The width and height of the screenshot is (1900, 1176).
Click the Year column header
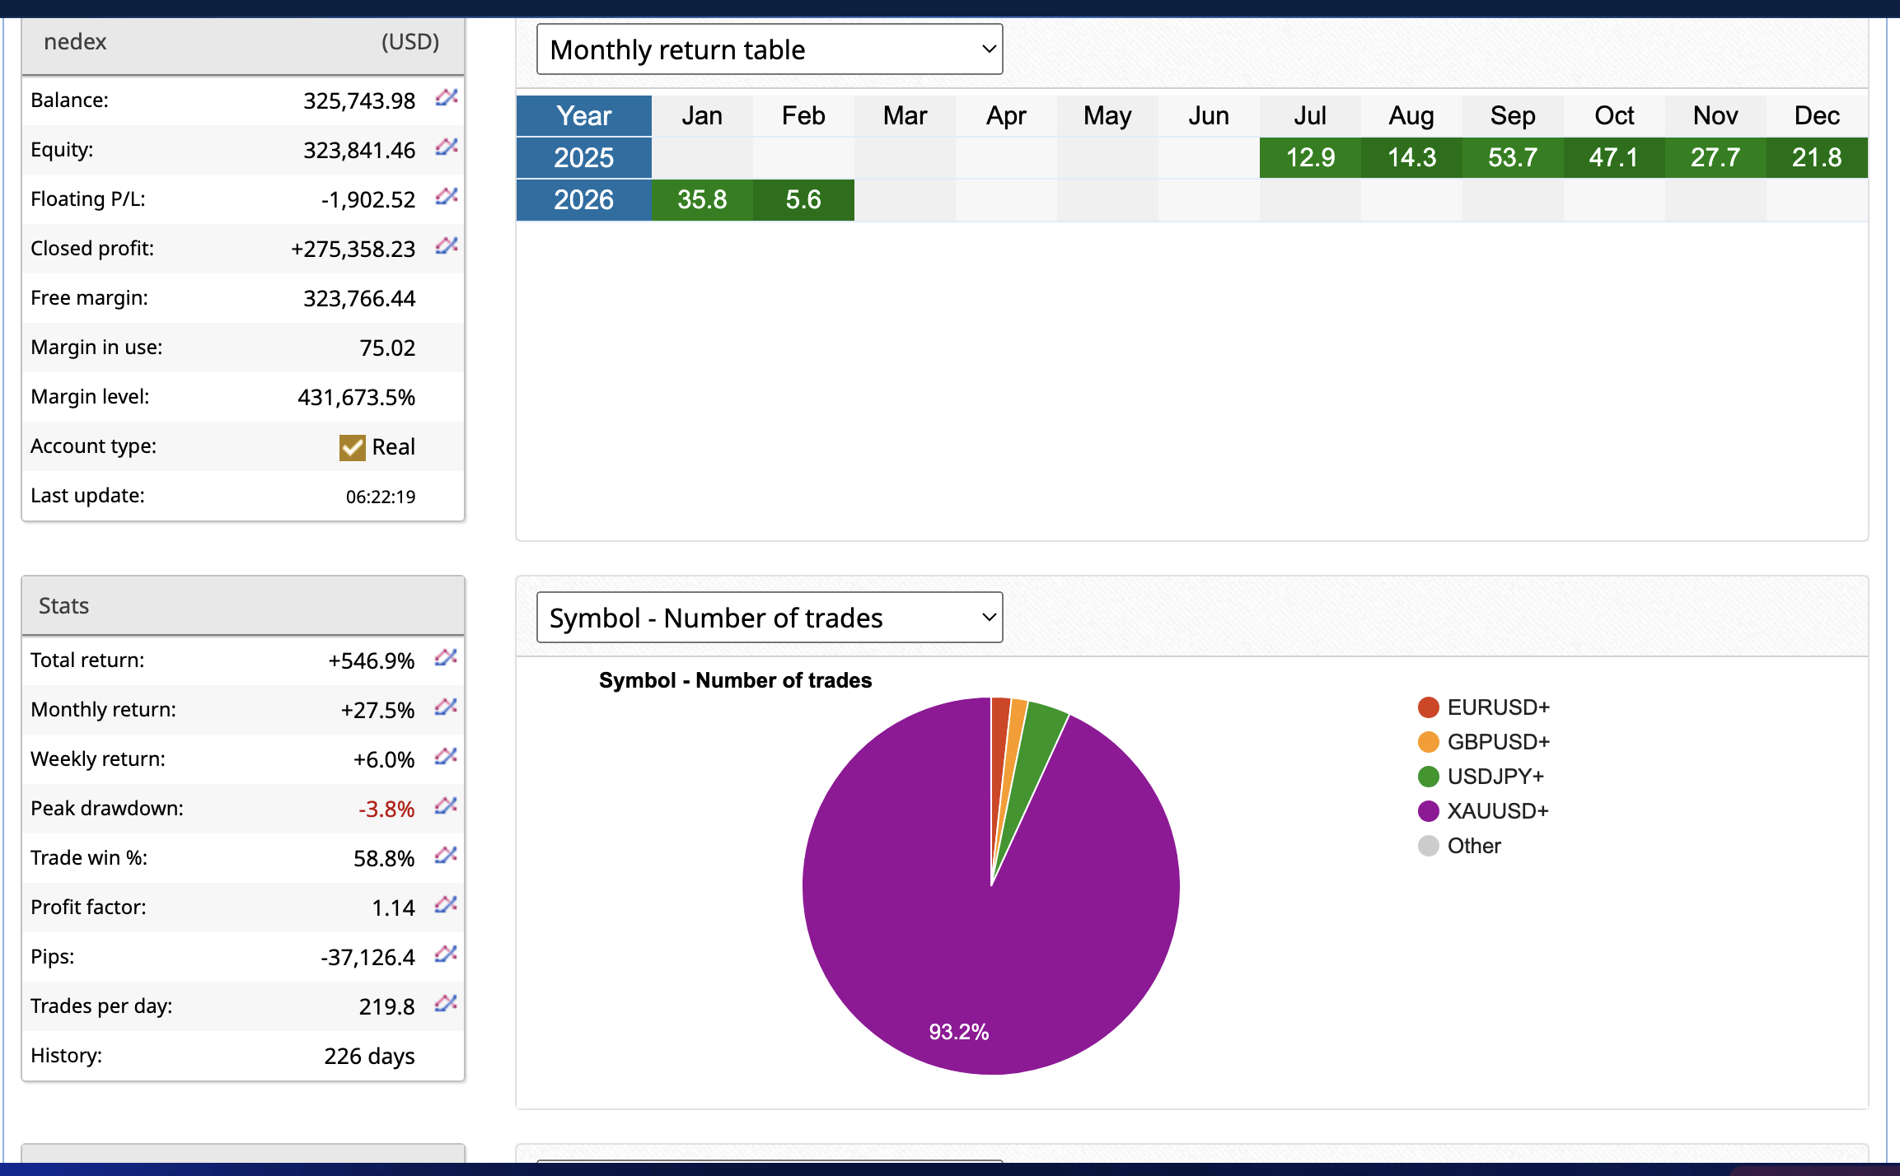[583, 116]
